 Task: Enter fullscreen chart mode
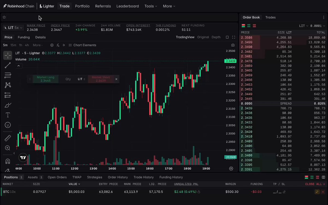[x=233, y=37]
